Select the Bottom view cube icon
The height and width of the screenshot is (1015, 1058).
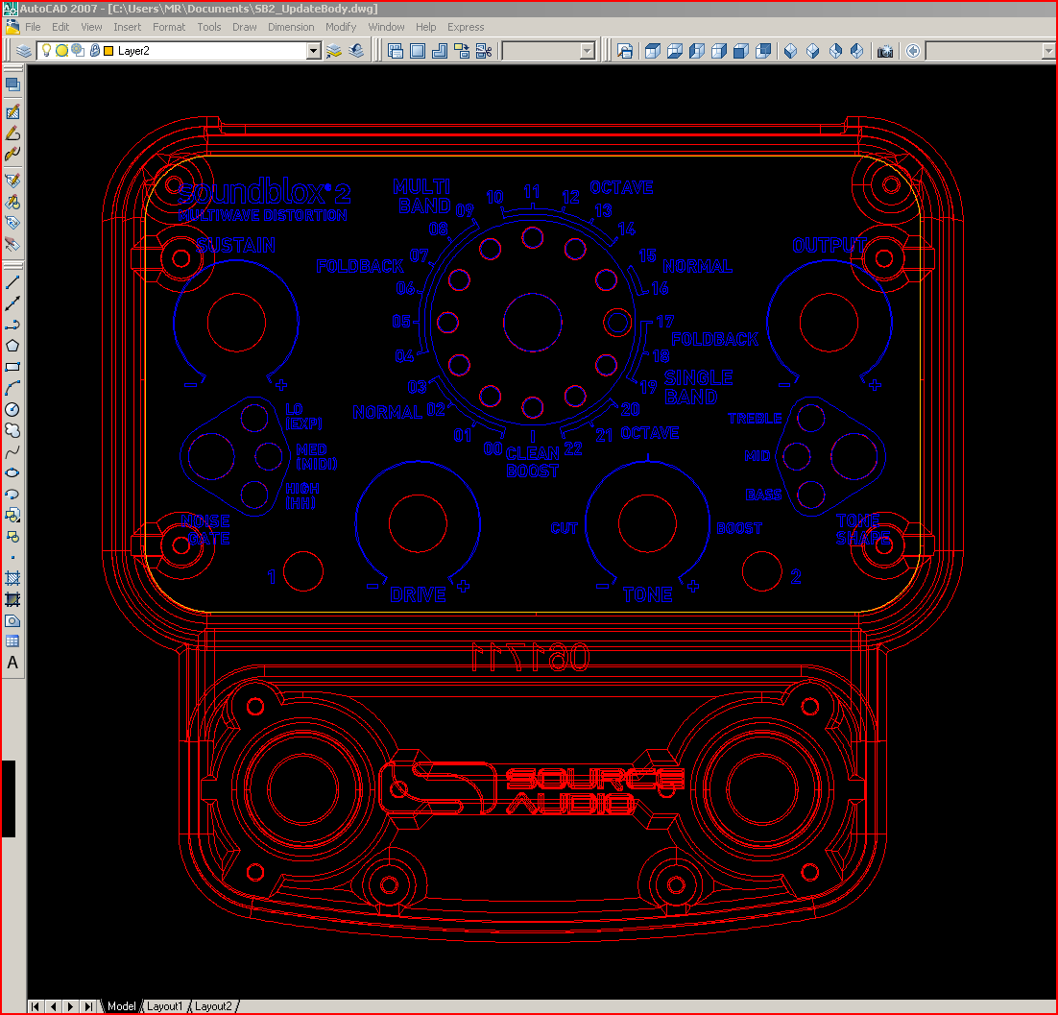pyautogui.click(x=675, y=51)
